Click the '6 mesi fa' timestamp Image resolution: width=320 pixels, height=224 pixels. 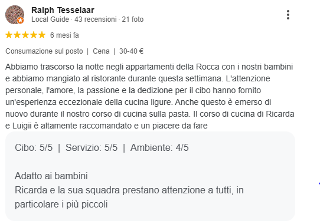[64, 35]
